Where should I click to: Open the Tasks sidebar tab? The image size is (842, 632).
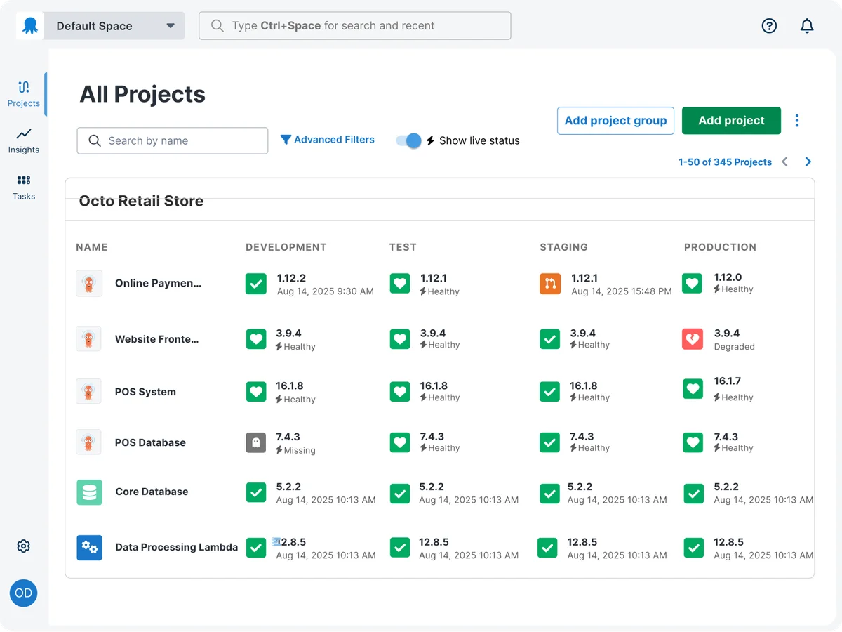24,187
